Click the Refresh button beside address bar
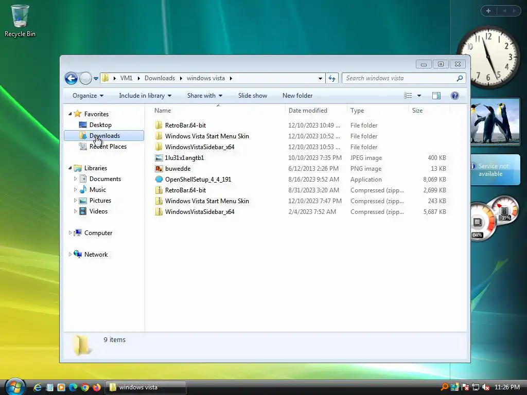The image size is (527, 395). (332, 78)
